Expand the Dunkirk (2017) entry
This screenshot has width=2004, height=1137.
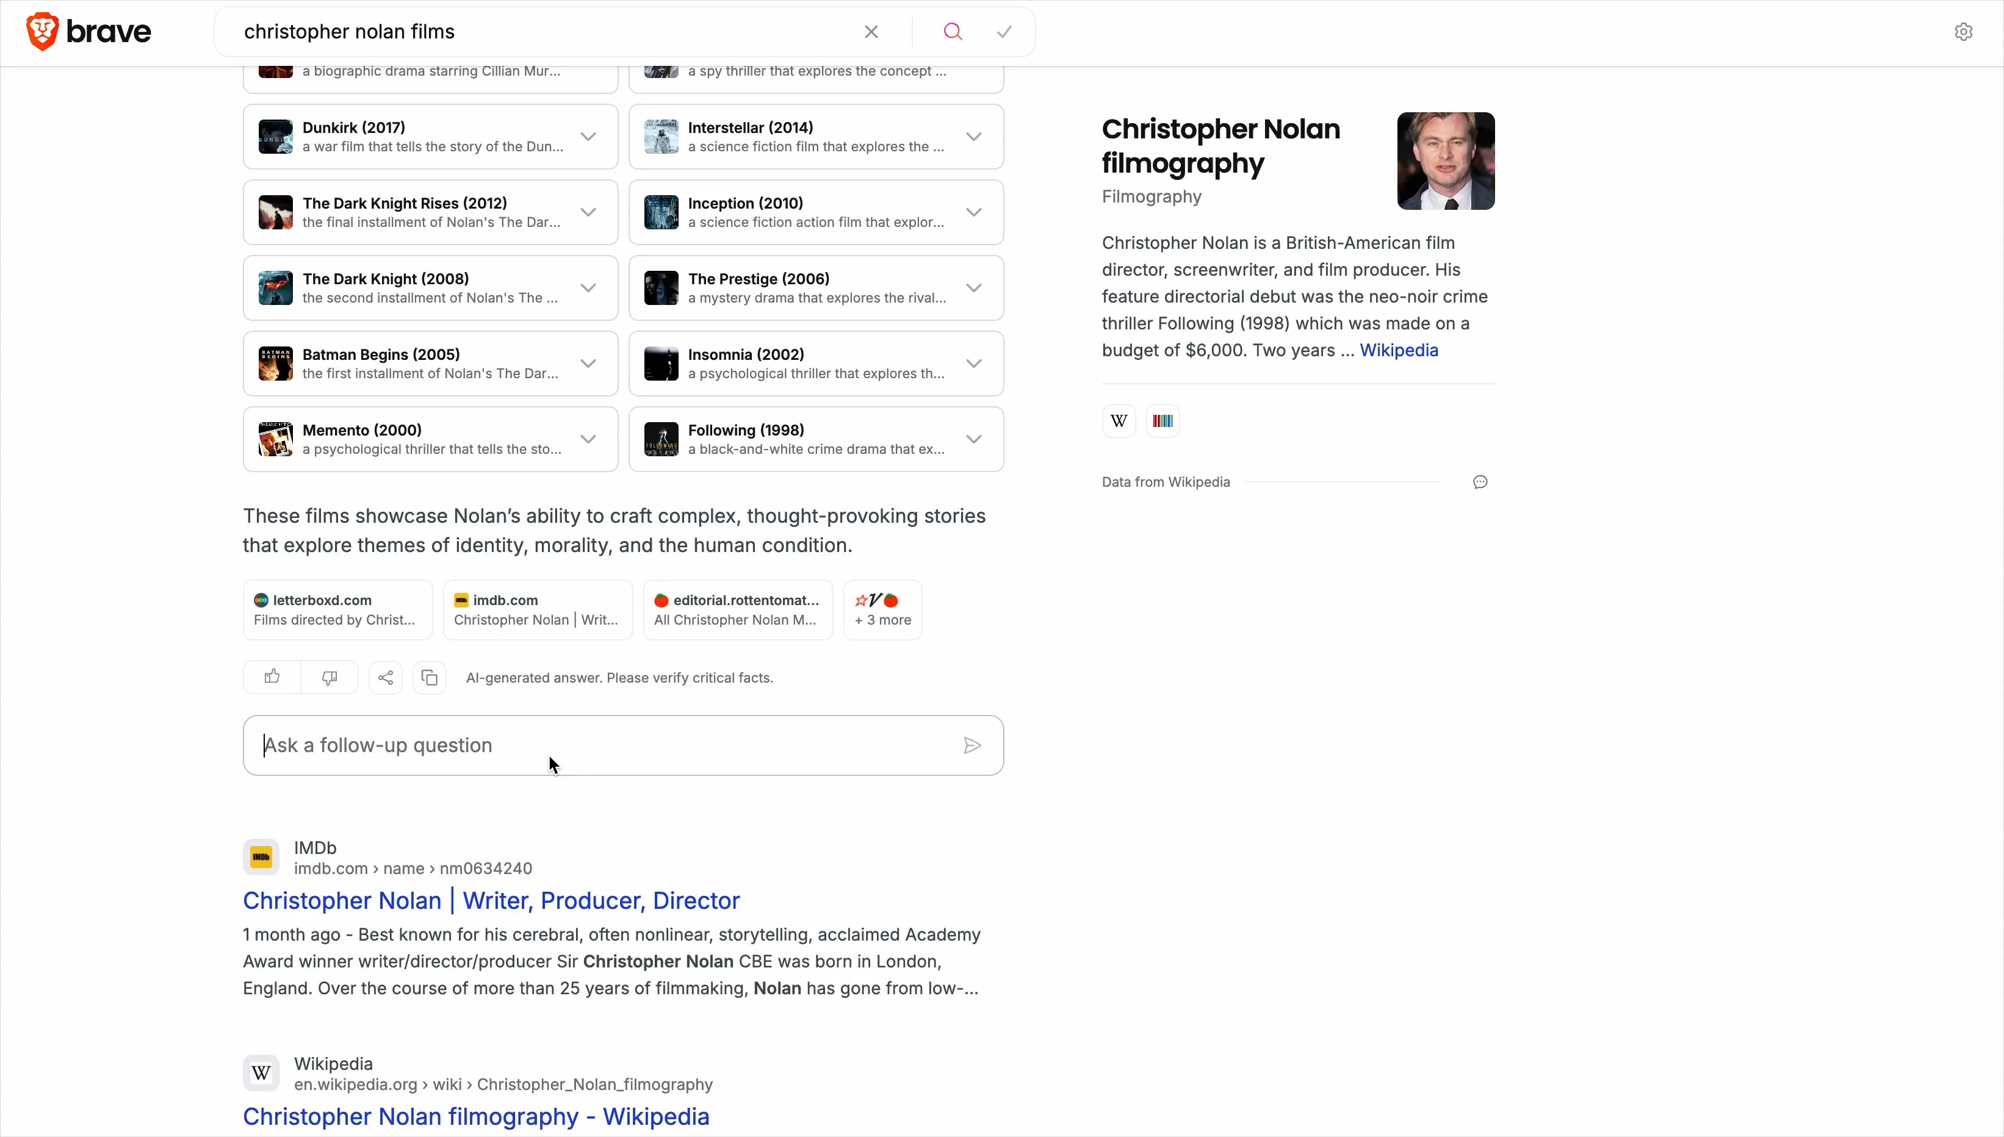[588, 137]
